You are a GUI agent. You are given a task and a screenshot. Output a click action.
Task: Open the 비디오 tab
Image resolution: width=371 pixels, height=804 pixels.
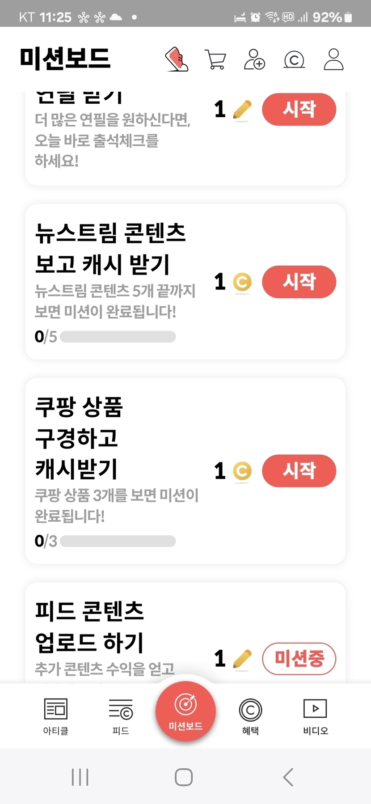[315, 716]
